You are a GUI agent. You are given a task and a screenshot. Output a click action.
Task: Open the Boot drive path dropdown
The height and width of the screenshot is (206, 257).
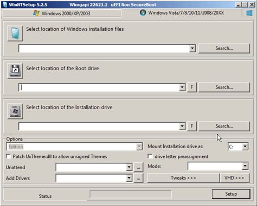tap(182, 88)
